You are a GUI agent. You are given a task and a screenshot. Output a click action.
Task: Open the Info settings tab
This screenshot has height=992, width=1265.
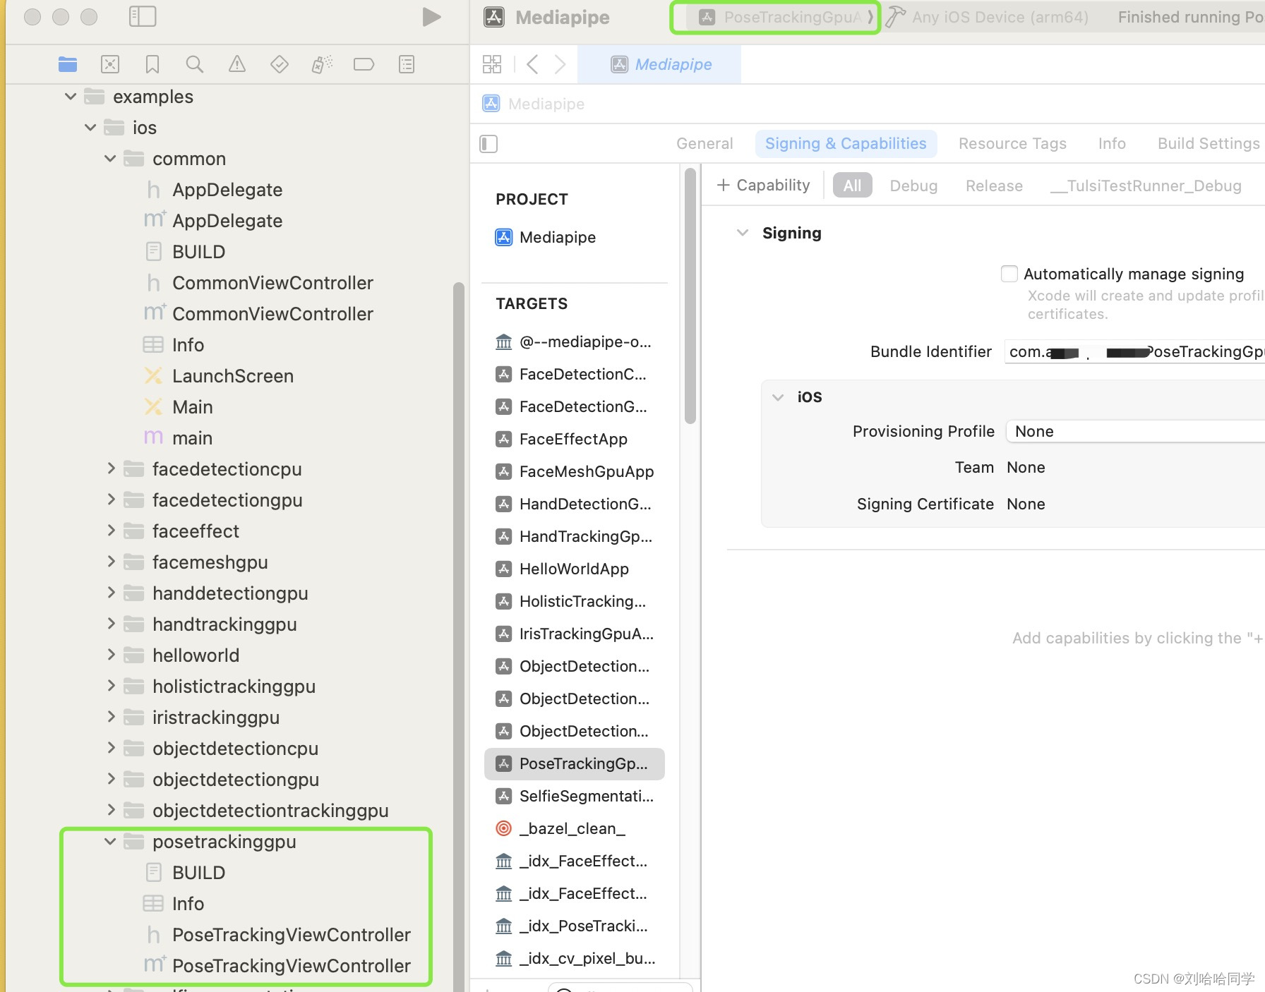click(1112, 144)
